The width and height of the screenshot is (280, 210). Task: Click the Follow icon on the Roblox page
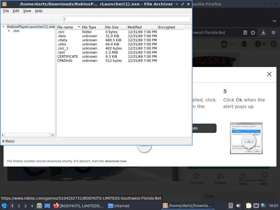221,176
